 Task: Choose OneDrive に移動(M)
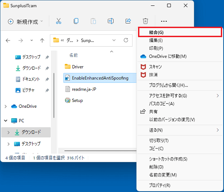[180, 56]
